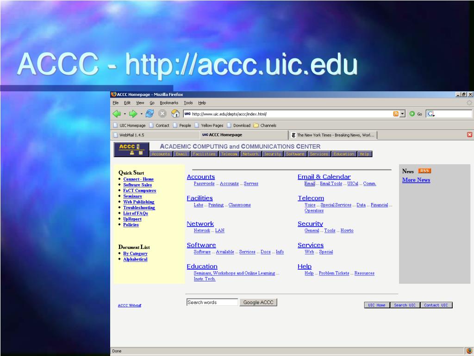Click the Search words input field
This screenshot has height=356, width=474.
point(212,302)
